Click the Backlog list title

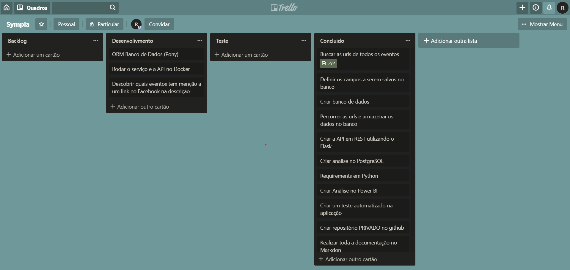(17, 41)
